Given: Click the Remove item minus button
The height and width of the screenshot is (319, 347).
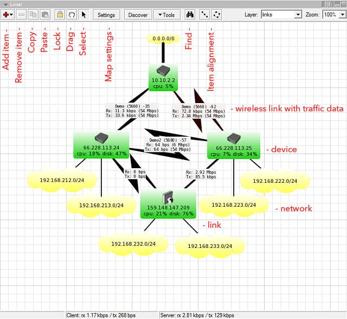Looking at the screenshot, I should pos(21,15).
